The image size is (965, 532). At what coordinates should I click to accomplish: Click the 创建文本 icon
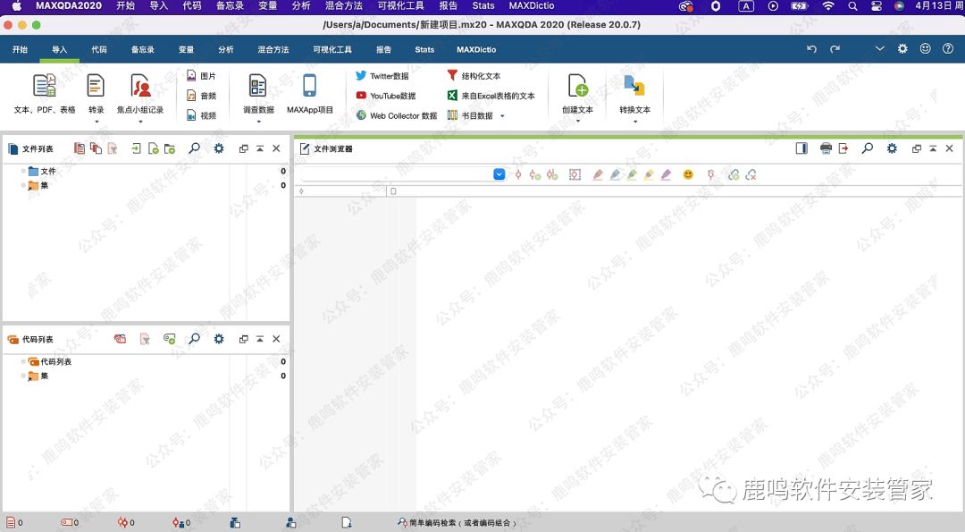click(x=577, y=86)
